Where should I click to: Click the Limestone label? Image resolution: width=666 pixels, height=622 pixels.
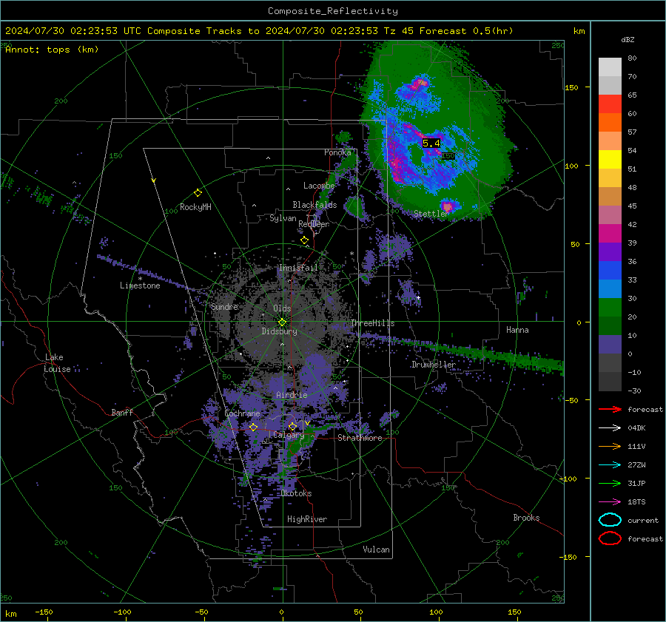(x=140, y=285)
